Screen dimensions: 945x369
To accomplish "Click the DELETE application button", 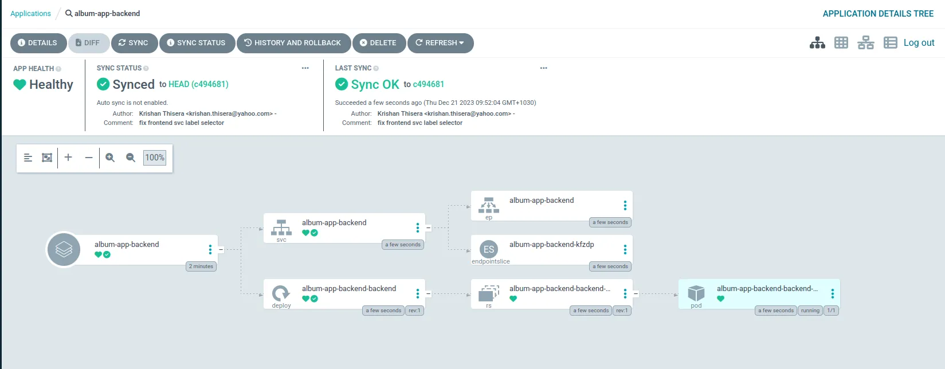I will tap(378, 43).
